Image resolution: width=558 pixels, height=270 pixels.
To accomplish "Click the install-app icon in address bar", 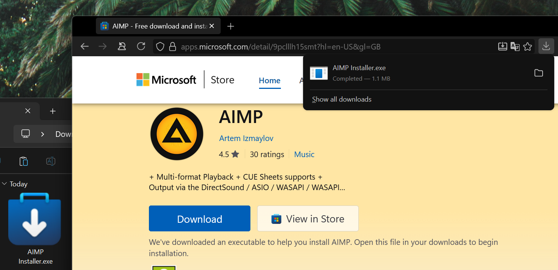I will [503, 46].
